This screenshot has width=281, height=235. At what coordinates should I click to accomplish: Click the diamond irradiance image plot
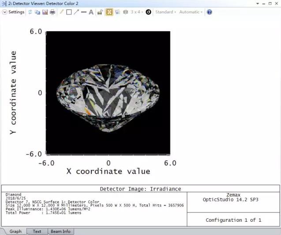(x=108, y=93)
